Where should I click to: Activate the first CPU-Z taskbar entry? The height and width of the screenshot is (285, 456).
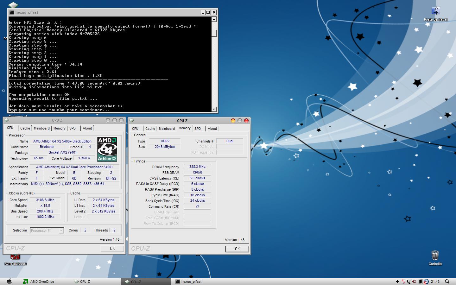point(82,282)
